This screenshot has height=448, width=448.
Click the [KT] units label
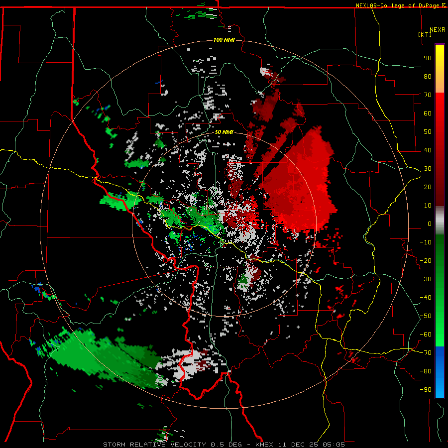(425, 34)
